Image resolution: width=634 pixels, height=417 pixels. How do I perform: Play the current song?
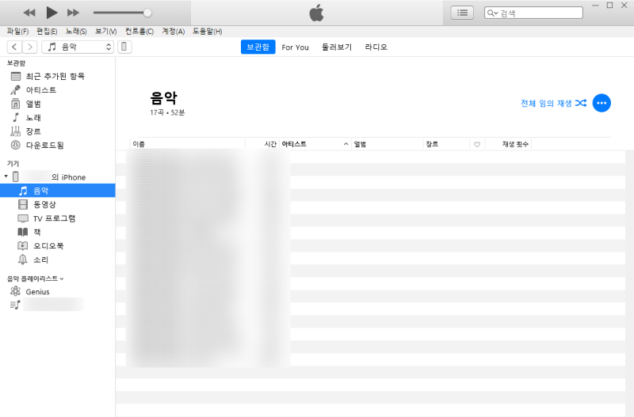(x=52, y=13)
